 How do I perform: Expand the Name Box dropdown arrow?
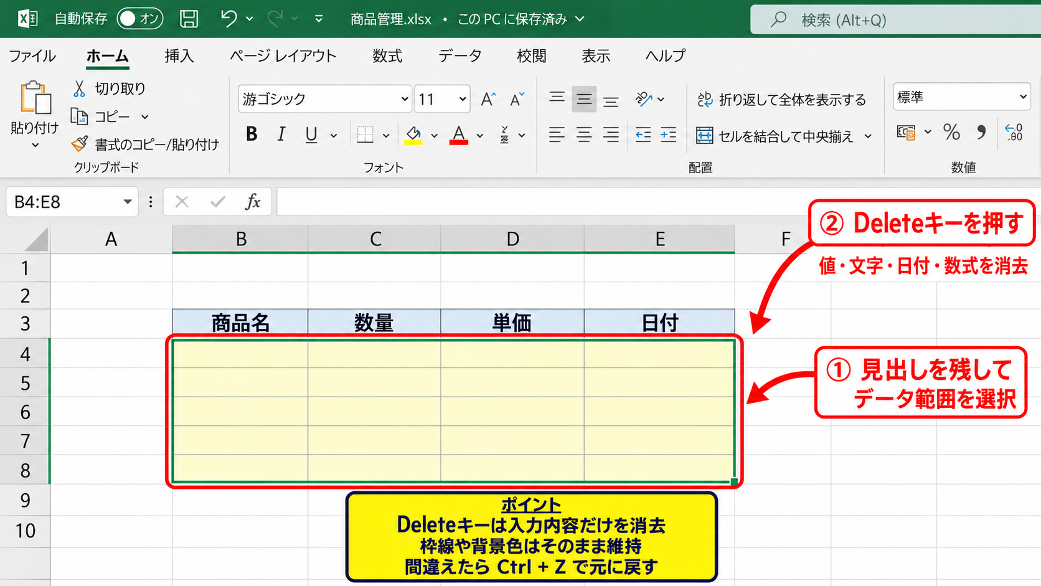coord(128,202)
